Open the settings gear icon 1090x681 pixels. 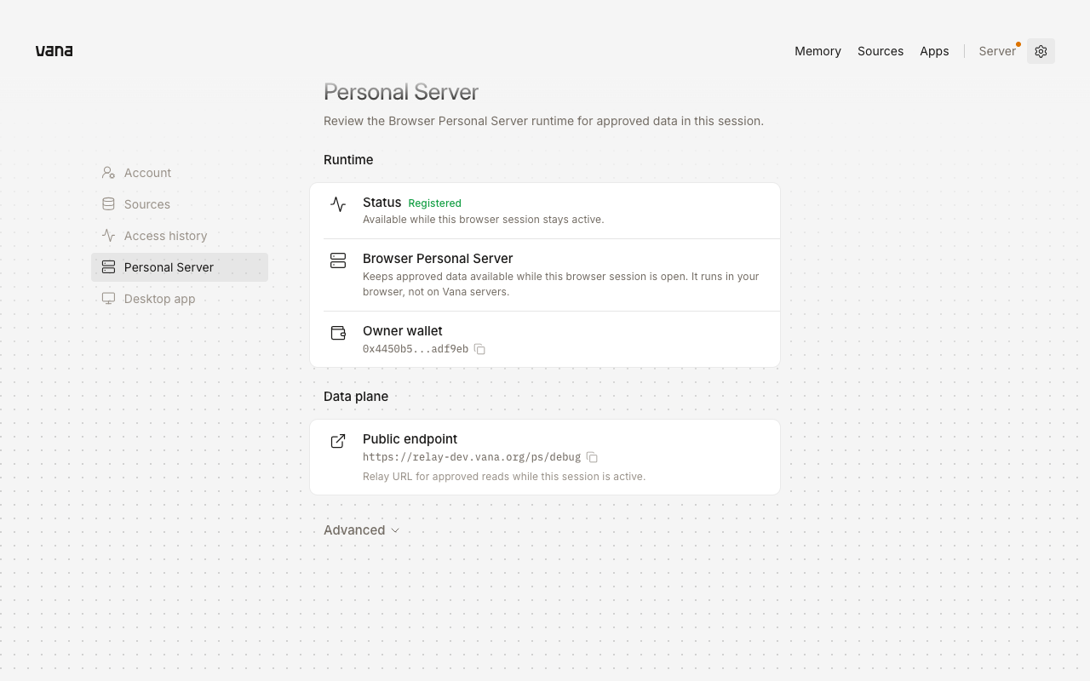pyautogui.click(x=1041, y=51)
